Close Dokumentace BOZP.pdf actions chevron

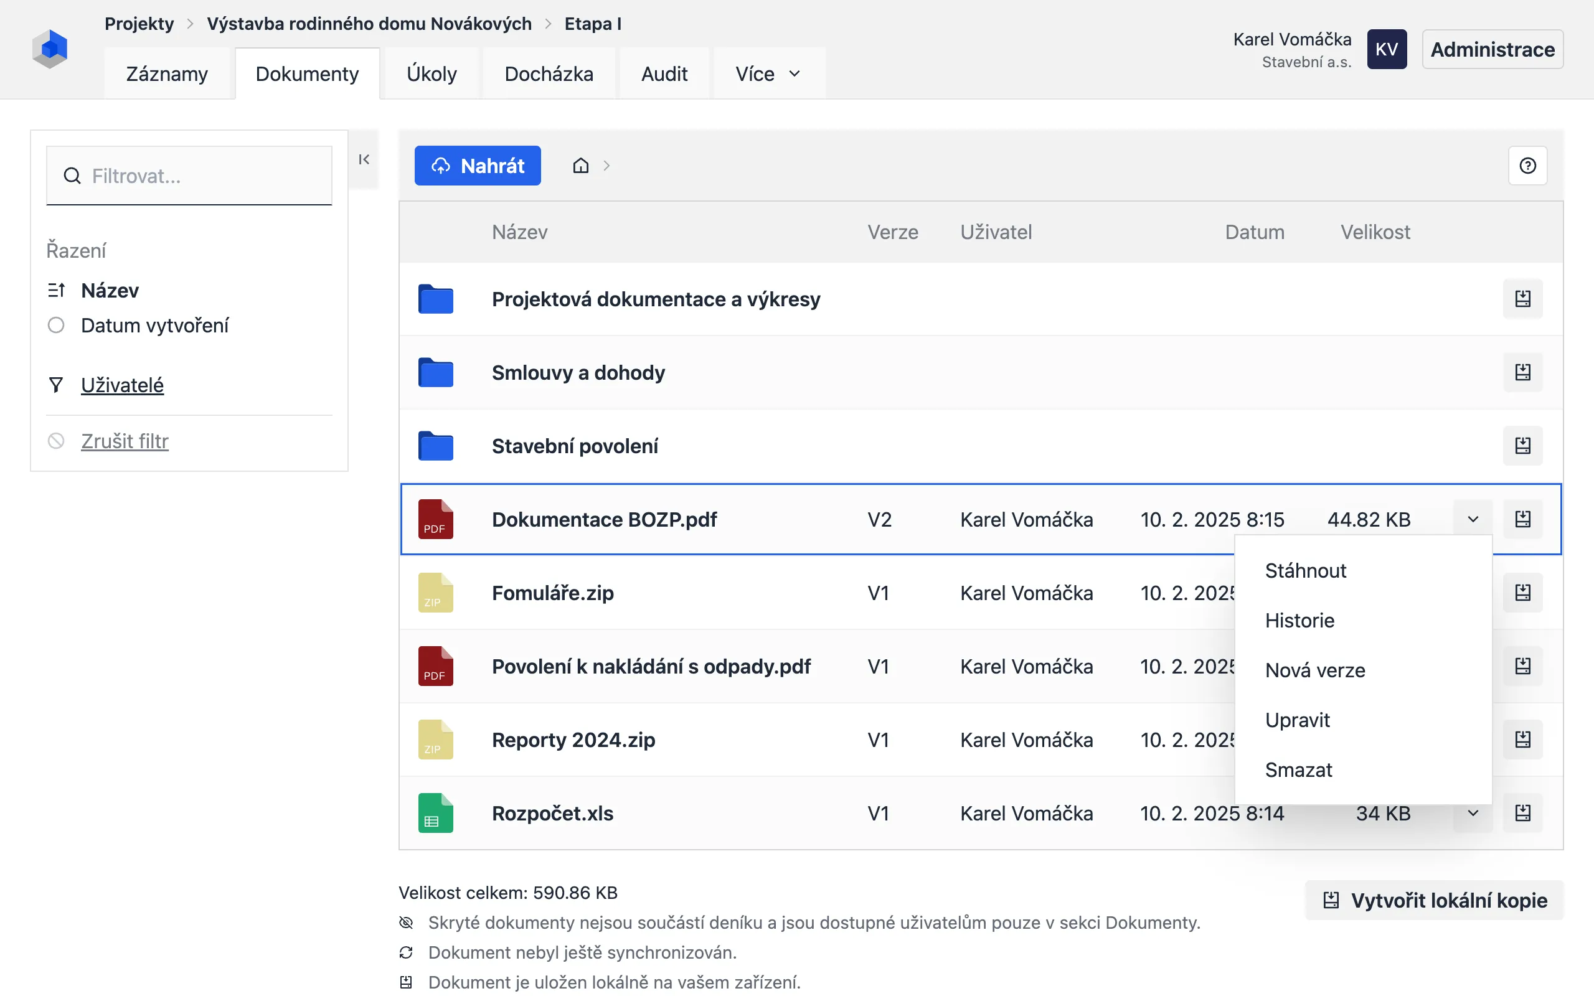[1473, 519]
